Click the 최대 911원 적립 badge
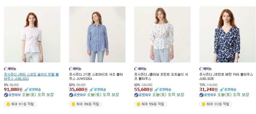 pos(20,104)
